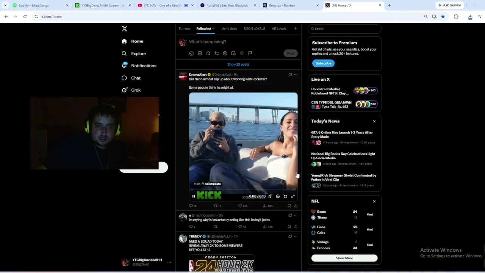Bookmark the DramaAlert post
The image size is (485, 273).
click(289, 206)
